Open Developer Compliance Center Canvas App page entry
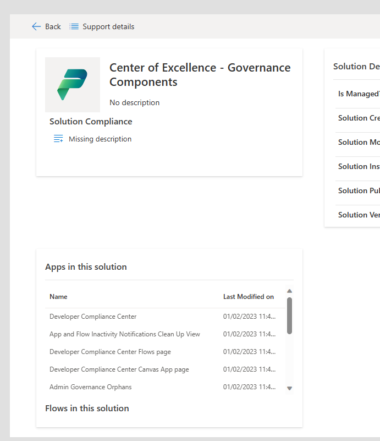Viewport: 380px width, 441px height. tap(119, 369)
